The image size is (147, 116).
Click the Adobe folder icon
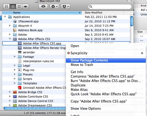pyautogui.click(x=15, y=35)
